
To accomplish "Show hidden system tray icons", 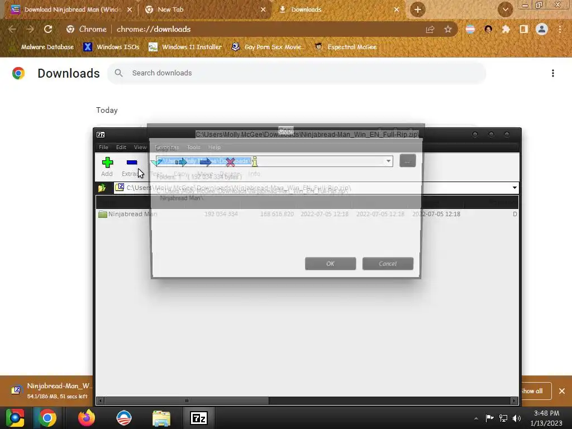I will pos(476,418).
